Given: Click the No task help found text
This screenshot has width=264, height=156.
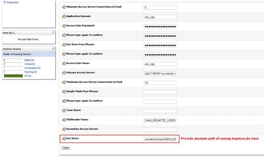Looking at the screenshot, I should tap(28, 39).
